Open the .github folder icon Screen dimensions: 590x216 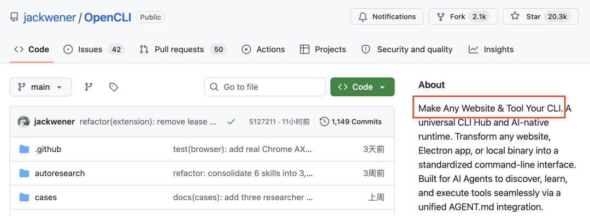click(24, 149)
